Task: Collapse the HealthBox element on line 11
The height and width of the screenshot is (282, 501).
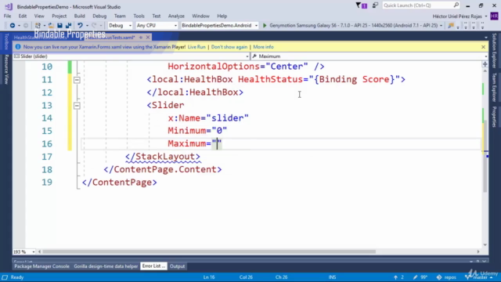Action: coord(77,80)
